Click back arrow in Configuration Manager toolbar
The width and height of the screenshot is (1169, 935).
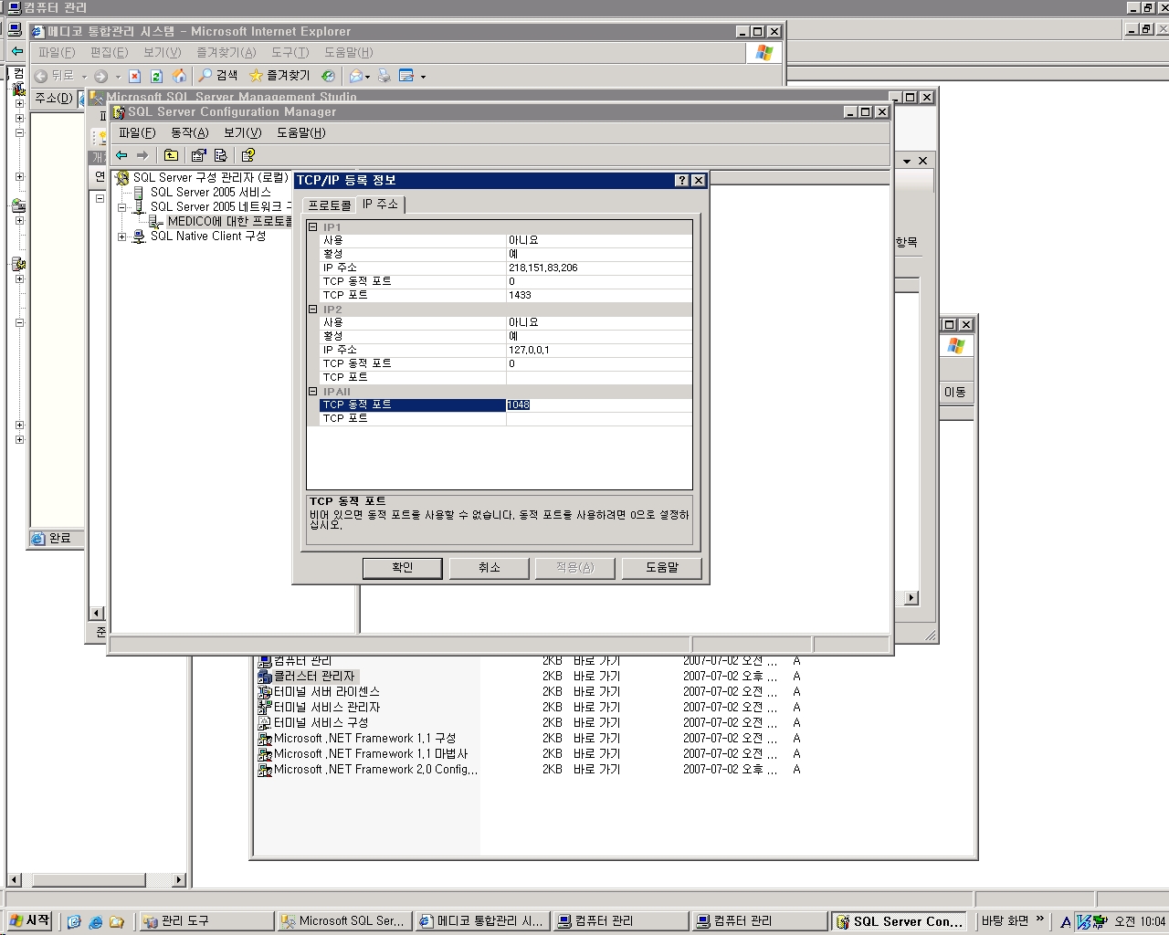pyautogui.click(x=121, y=155)
